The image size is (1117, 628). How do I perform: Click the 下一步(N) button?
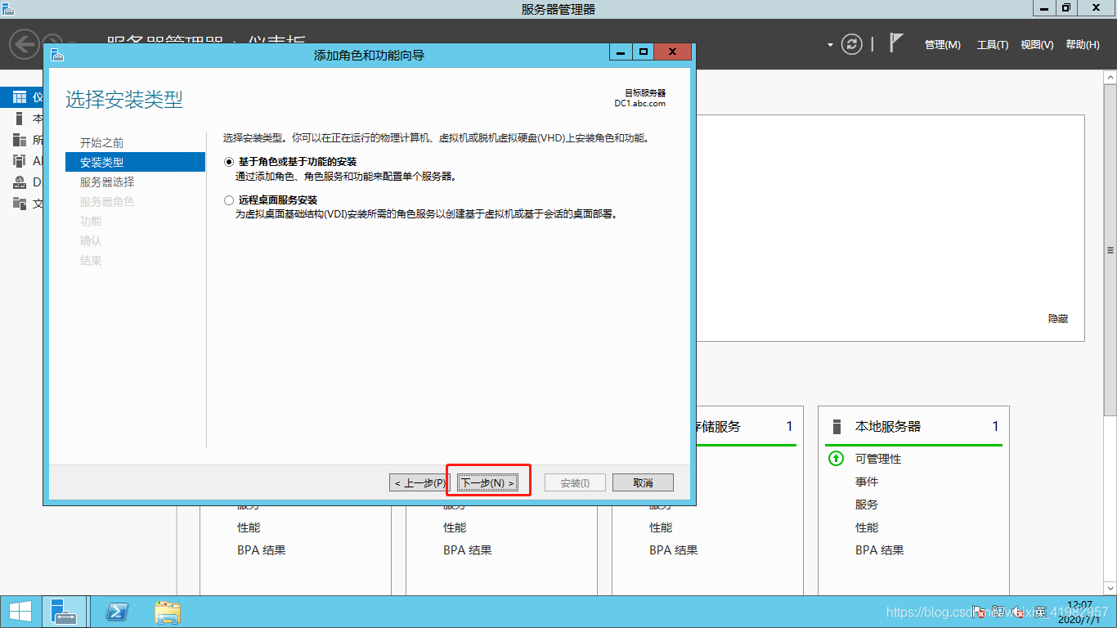[488, 483]
